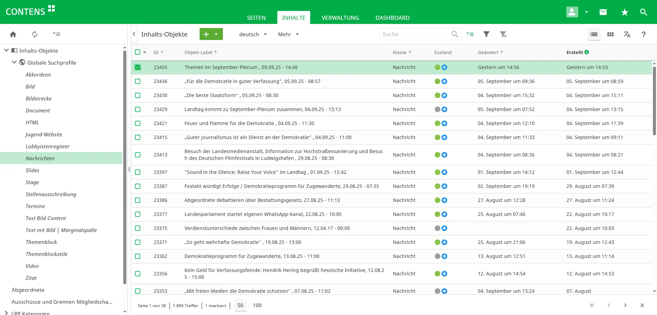Clear filters with the crossed funnel icon
Screen dimensions: 657x315
click(503, 34)
